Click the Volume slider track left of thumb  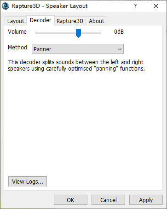(56, 33)
